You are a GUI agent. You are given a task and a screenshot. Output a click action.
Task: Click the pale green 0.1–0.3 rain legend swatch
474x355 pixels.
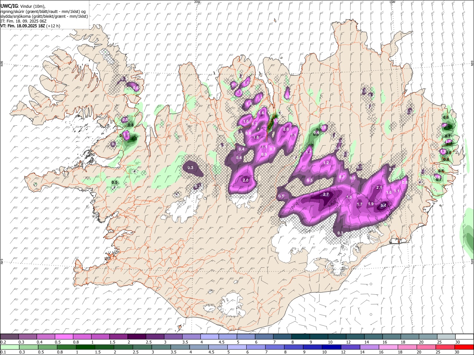pos(10,347)
